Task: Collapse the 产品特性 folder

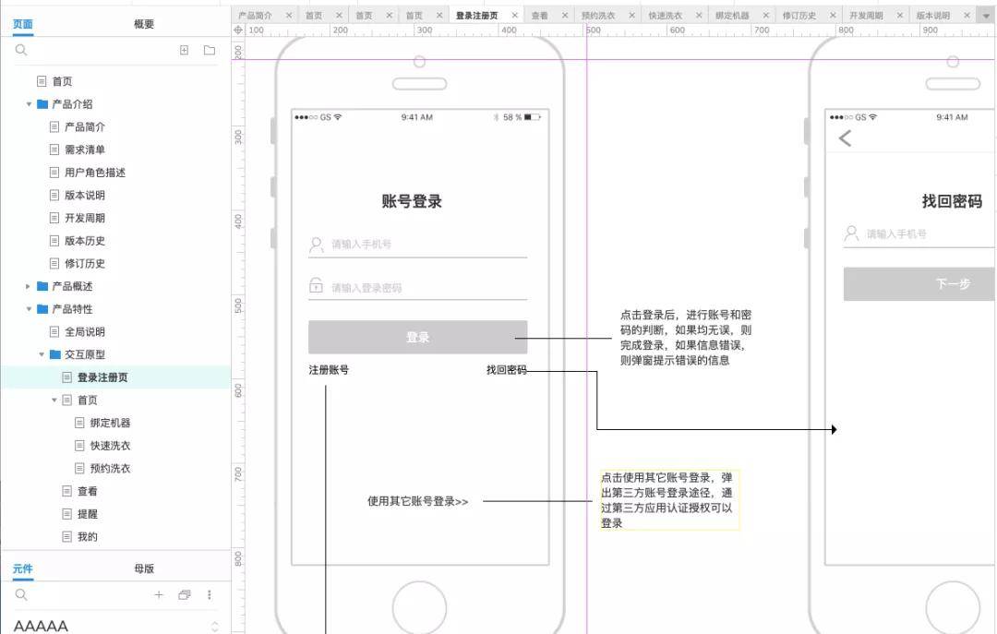Action: click(29, 309)
